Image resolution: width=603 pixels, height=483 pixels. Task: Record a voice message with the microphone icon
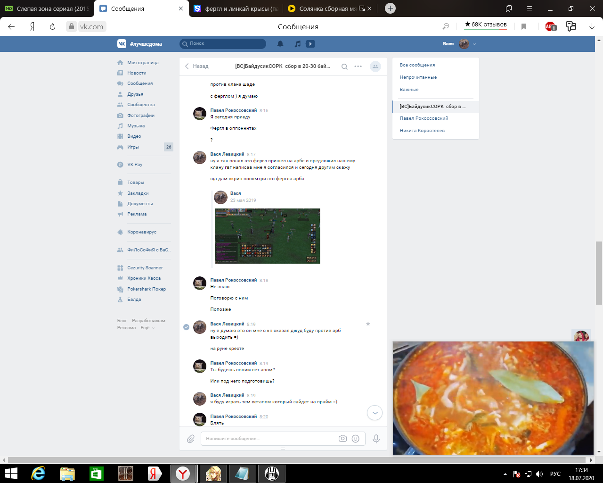pos(375,438)
